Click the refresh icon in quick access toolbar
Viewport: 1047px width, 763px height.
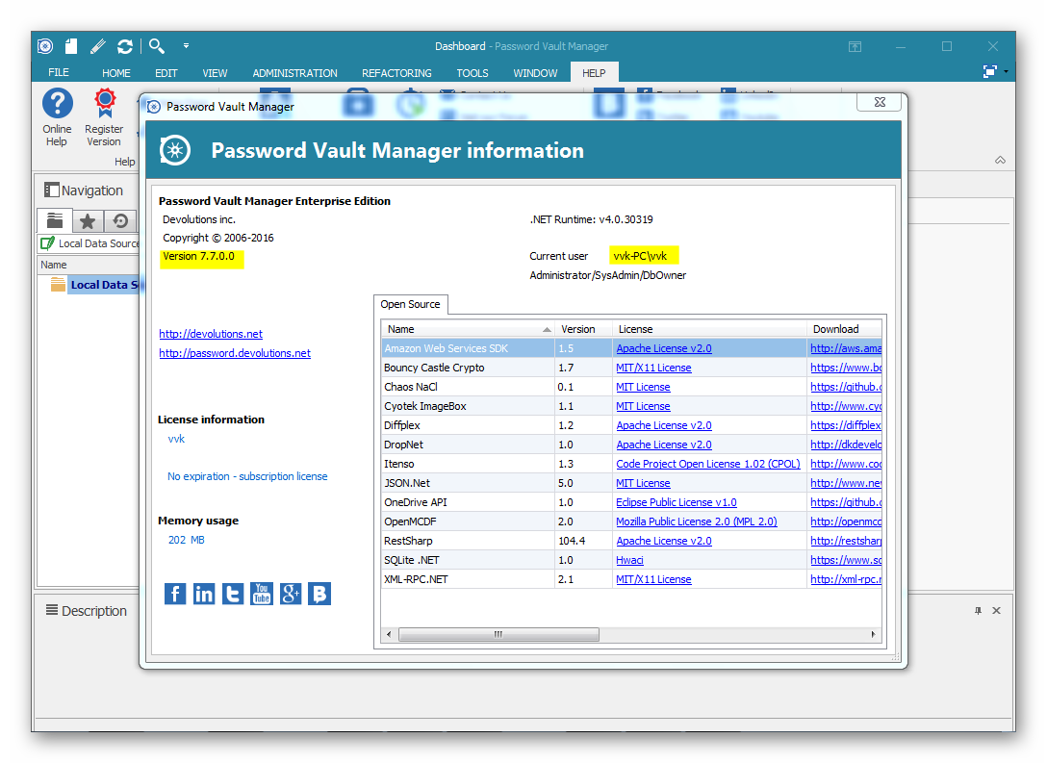tap(125, 46)
